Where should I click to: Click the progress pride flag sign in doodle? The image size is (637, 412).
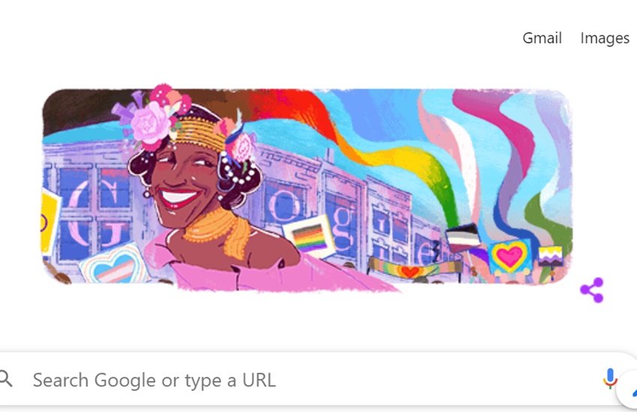tap(310, 236)
